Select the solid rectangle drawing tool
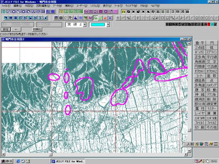 pyautogui.click(x=162, y=18)
